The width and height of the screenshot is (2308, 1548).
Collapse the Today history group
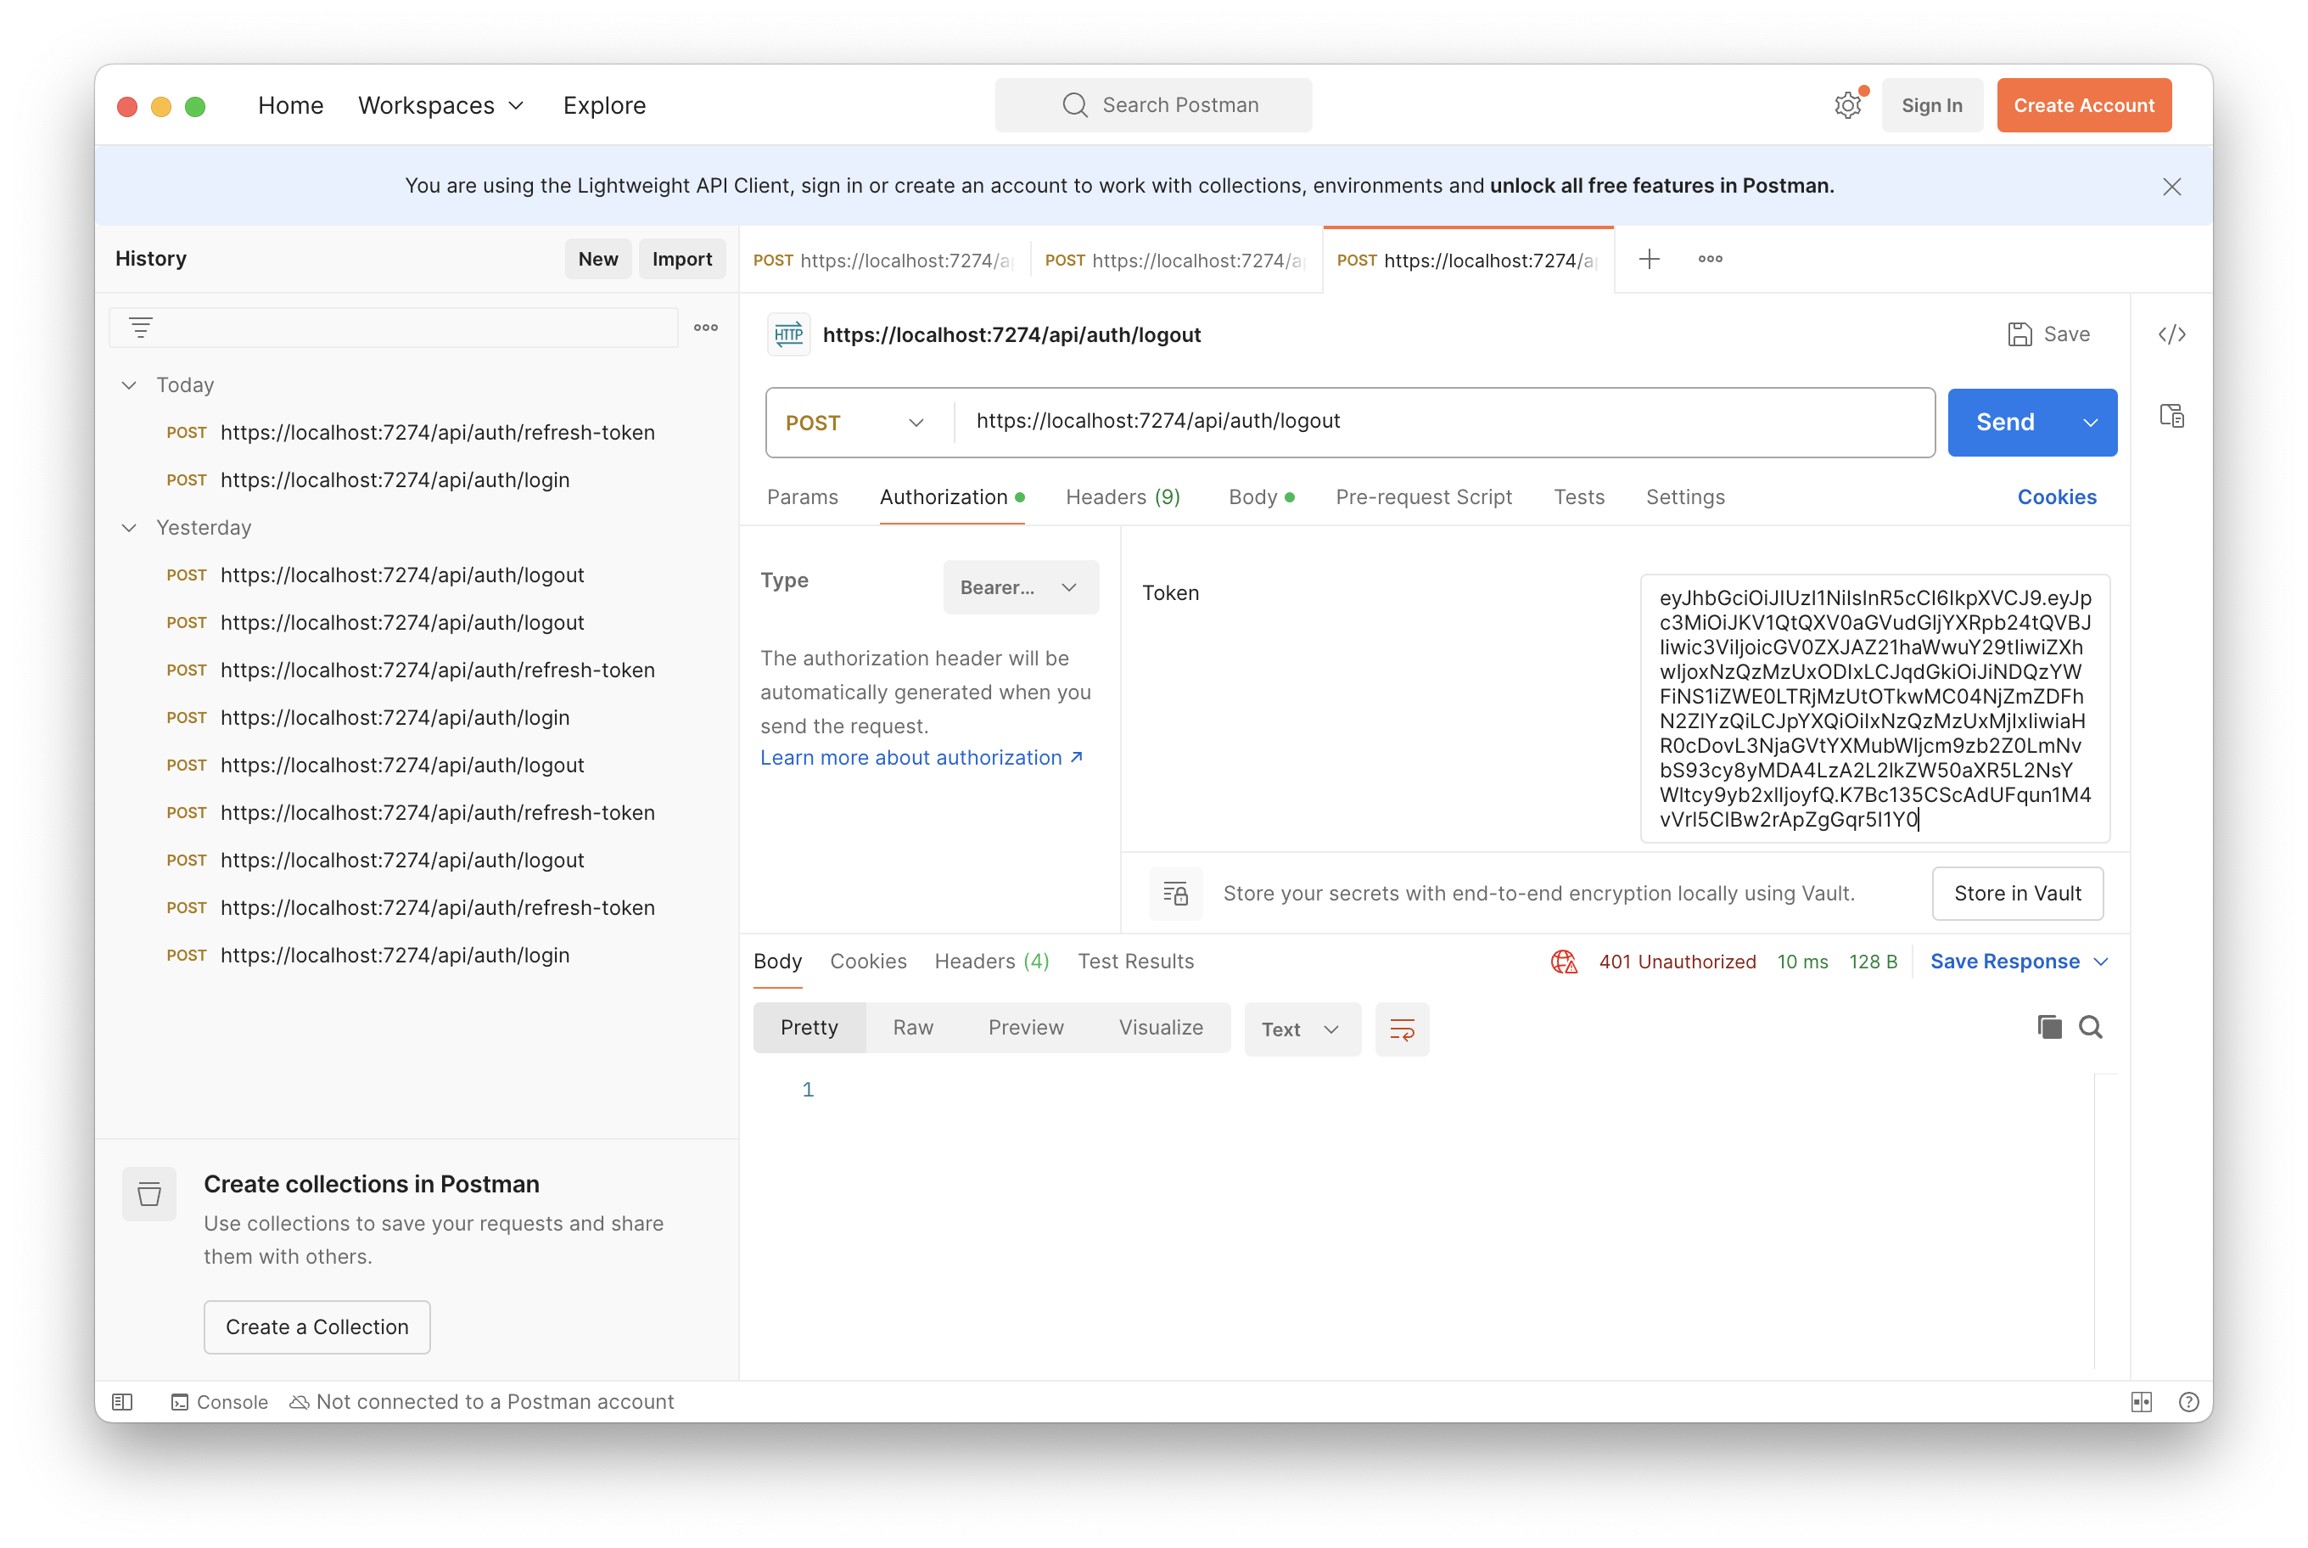128,385
